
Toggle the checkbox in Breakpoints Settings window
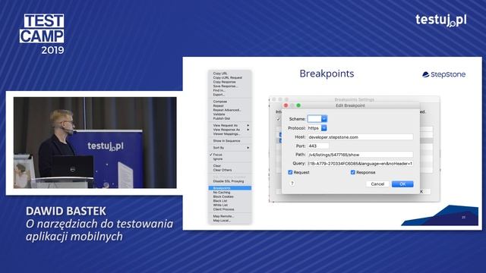click(x=279, y=119)
